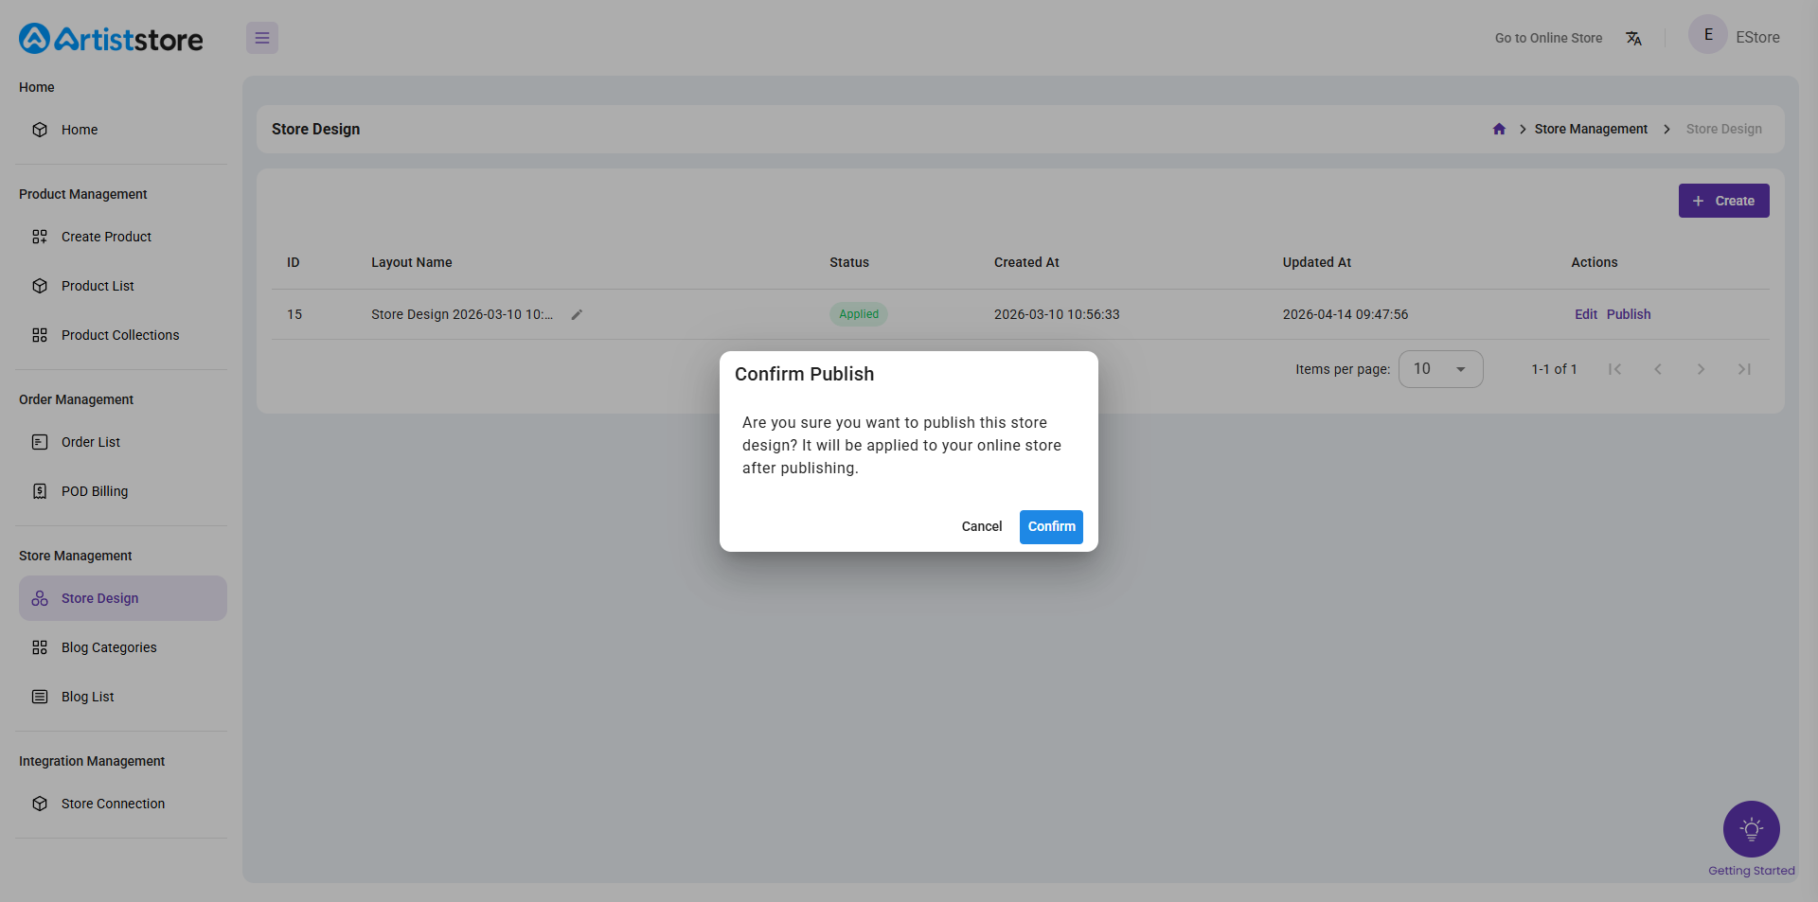Click the home breadcrumb icon
Viewport: 1818px width, 902px height.
pos(1499,129)
